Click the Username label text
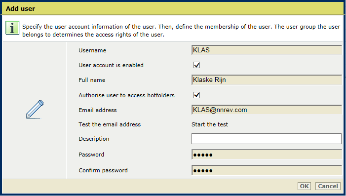The image size is (346, 196). click(92, 50)
